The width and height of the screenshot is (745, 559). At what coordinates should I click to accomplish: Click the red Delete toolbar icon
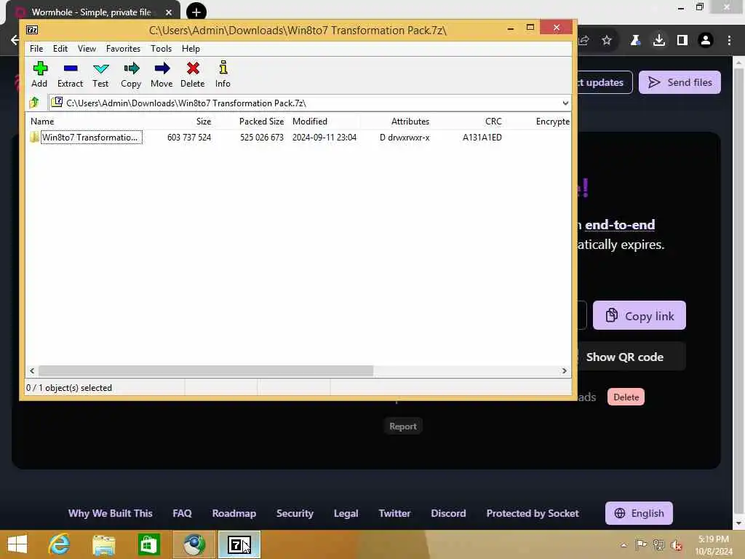[192, 74]
